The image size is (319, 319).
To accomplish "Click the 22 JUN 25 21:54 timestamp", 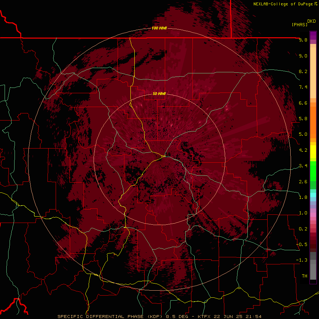I will [x=237, y=317].
